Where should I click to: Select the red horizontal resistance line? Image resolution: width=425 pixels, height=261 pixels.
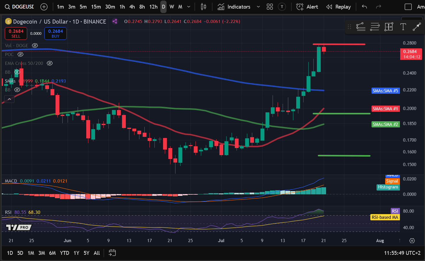[339, 44]
